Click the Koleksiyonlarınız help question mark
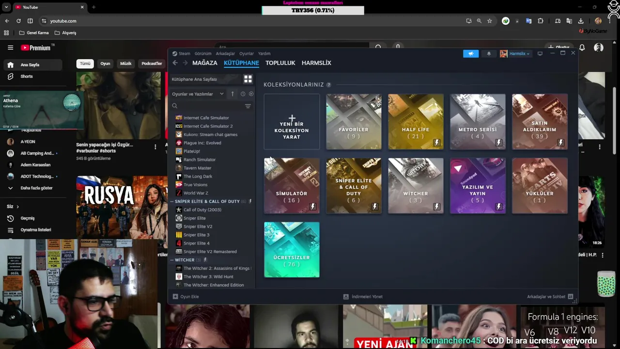 click(329, 85)
